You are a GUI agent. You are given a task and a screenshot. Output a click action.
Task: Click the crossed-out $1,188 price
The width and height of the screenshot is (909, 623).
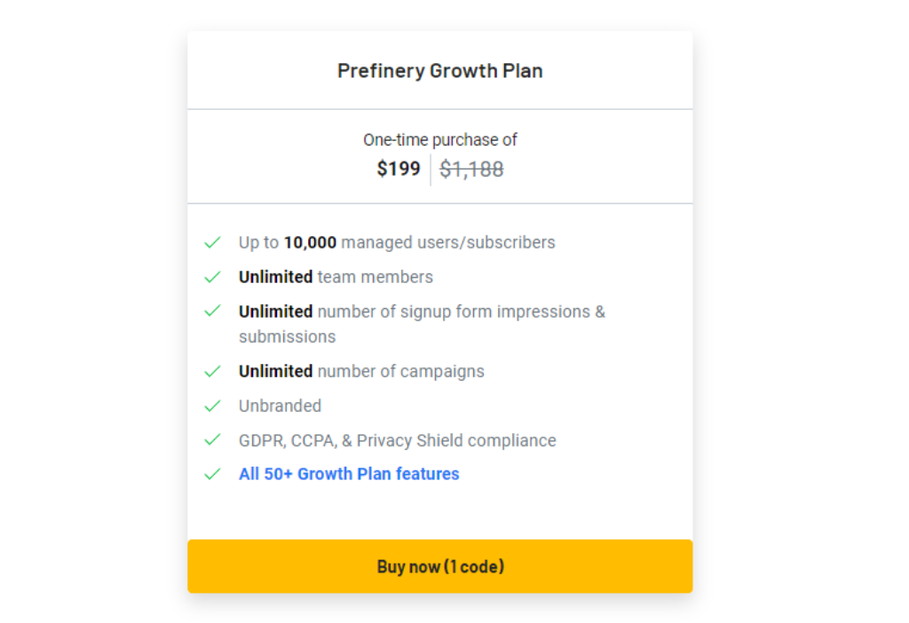pos(471,169)
